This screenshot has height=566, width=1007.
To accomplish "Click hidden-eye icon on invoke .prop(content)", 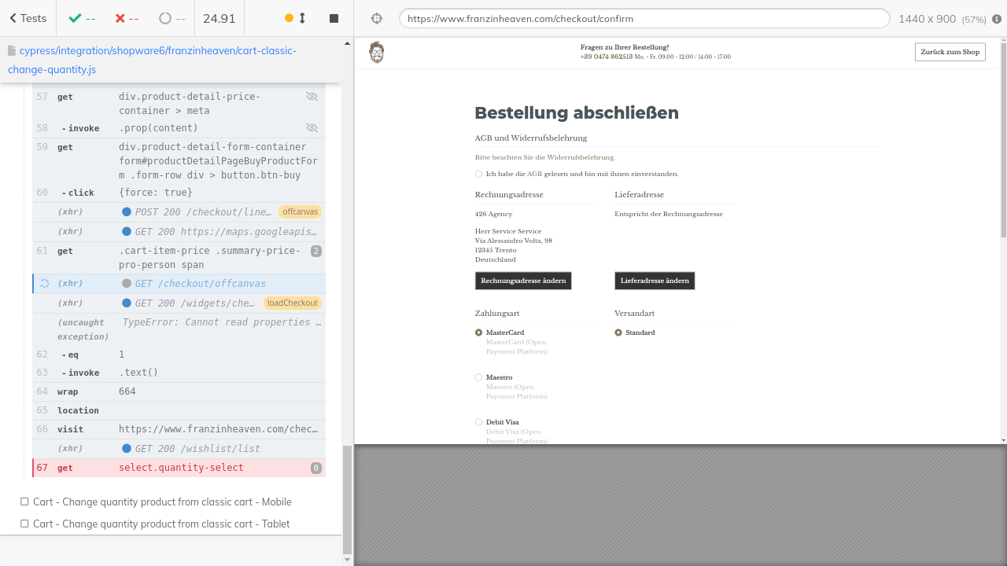I will (312, 128).
